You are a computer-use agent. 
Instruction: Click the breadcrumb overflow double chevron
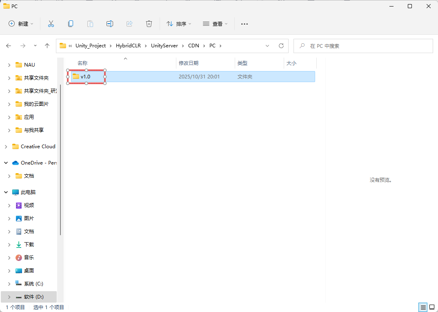tap(70, 46)
